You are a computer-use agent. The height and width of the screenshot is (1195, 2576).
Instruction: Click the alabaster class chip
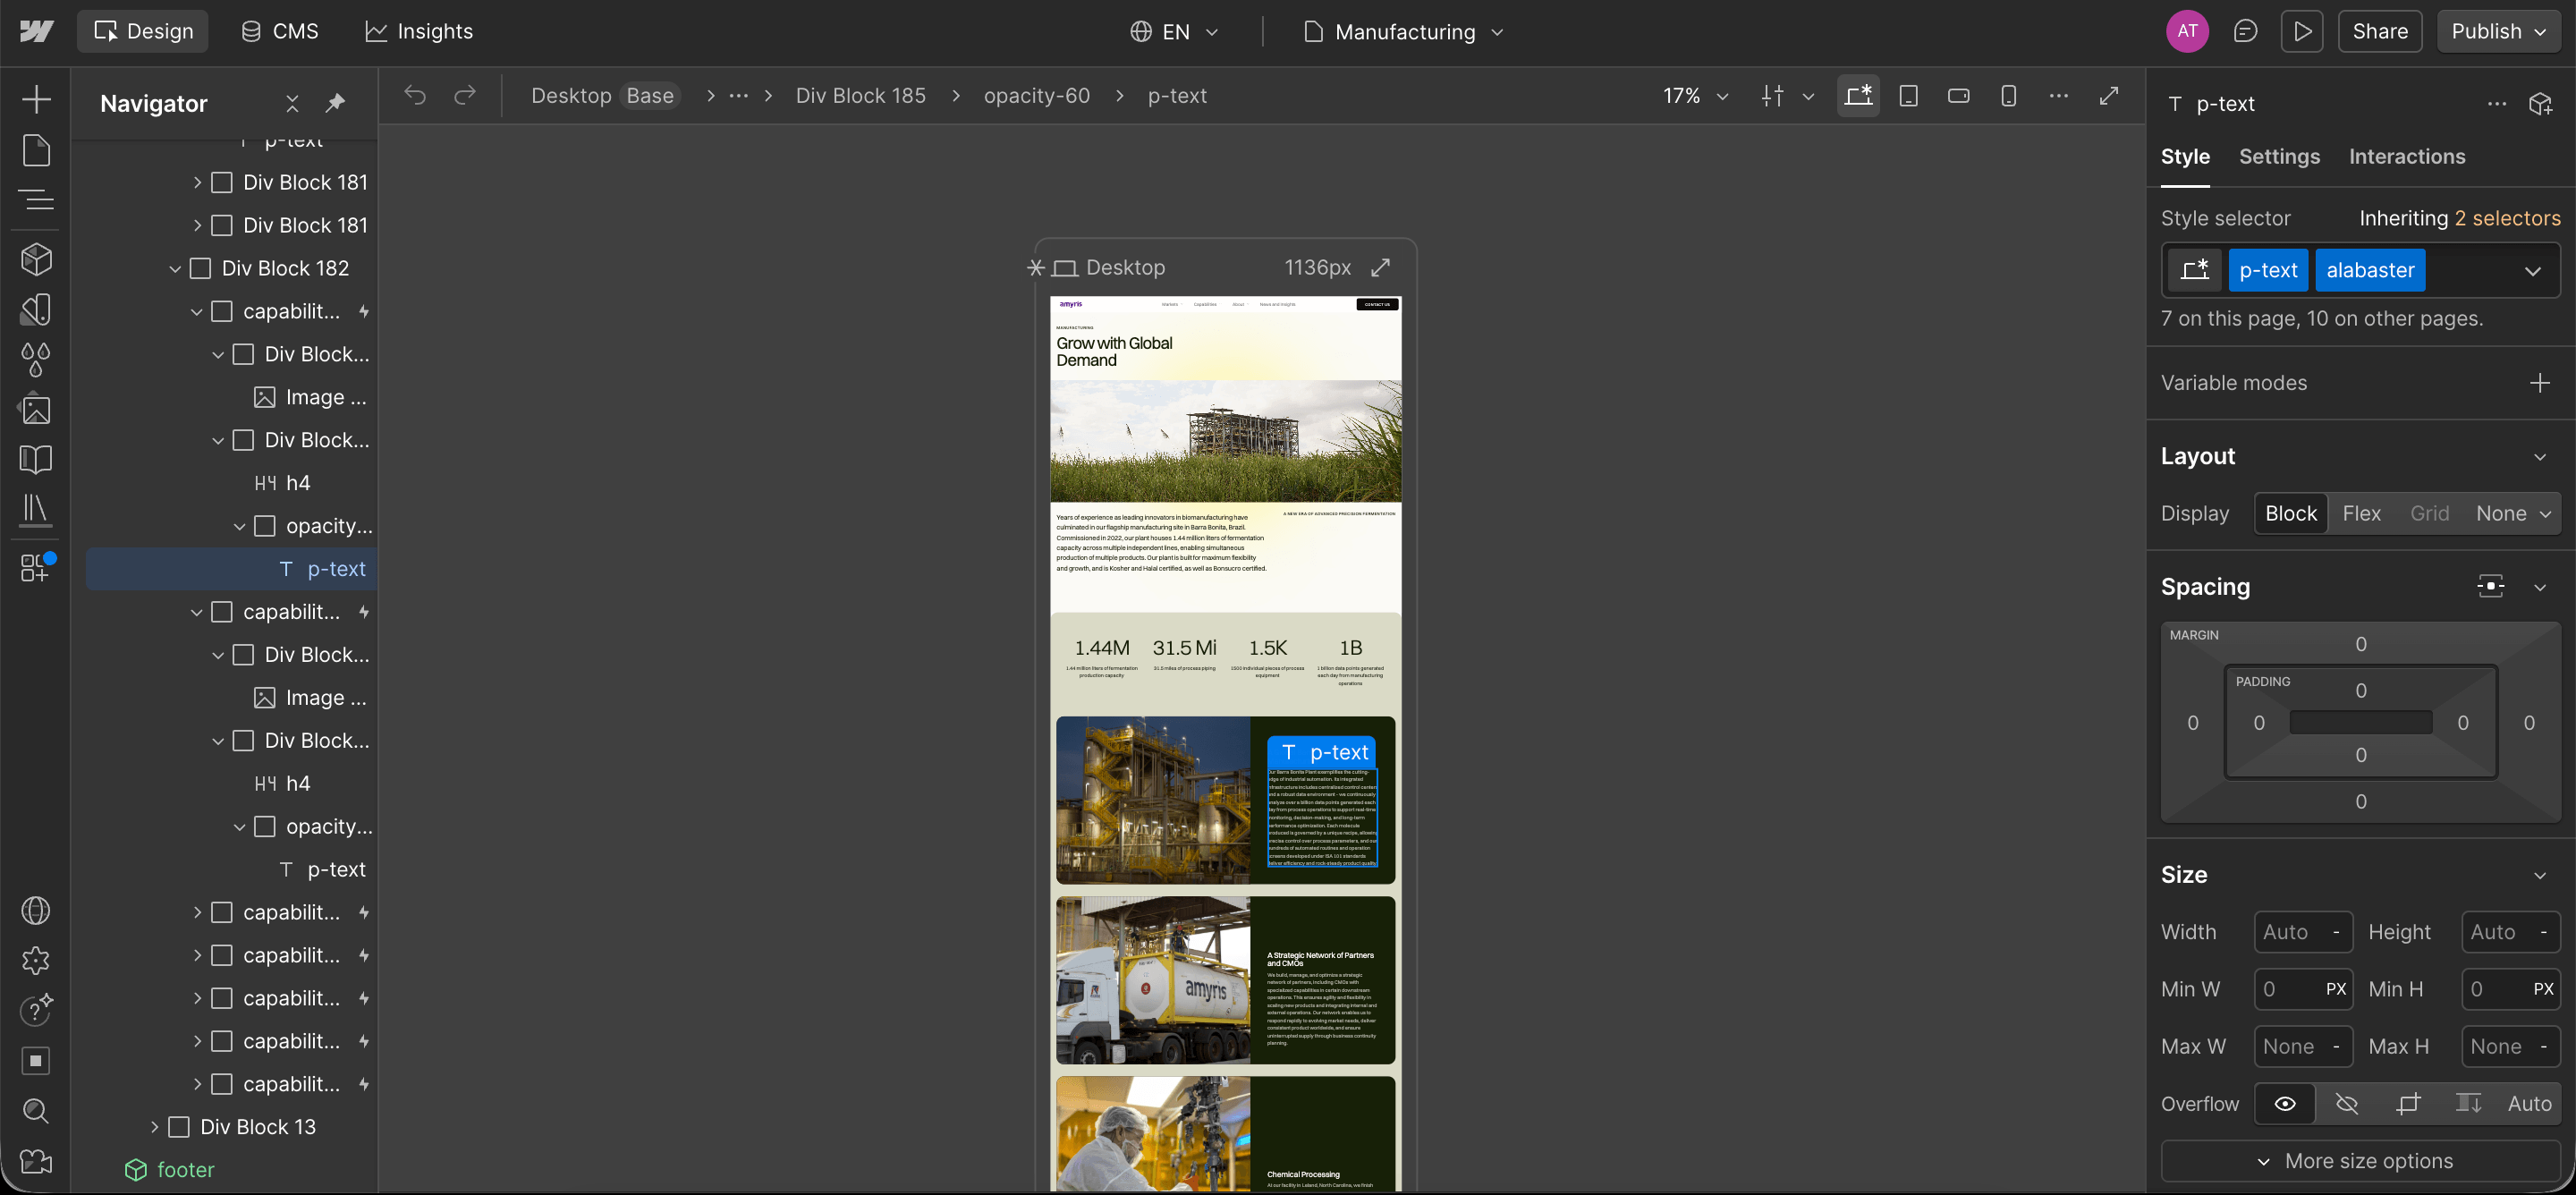[x=2370, y=270]
